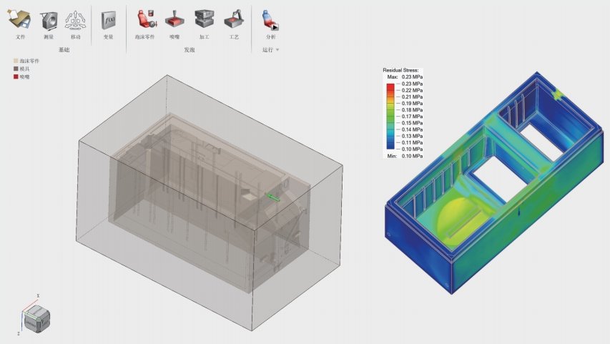Select the 基础 ribbon group label
Image resolution: width=610 pixels, height=344 pixels.
[x=64, y=50]
